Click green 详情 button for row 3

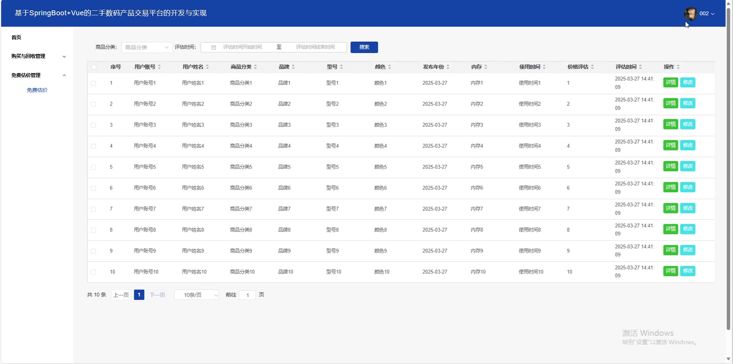point(670,124)
